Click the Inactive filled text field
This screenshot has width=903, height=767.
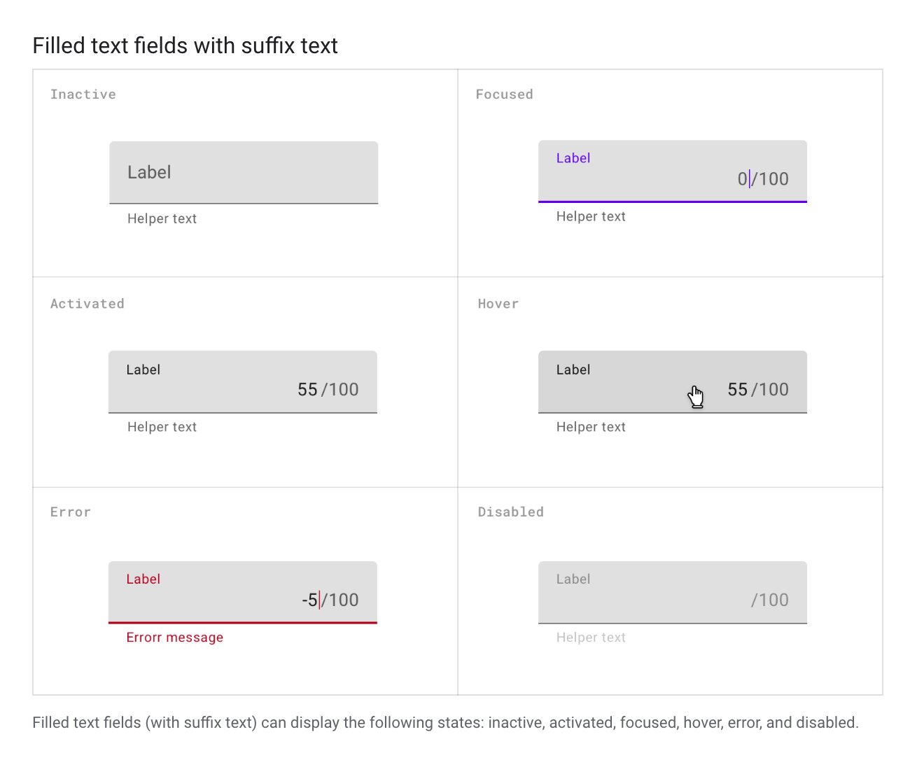244,173
